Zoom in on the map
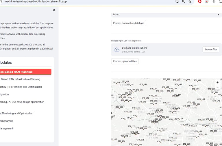Image resolution: width=222 pixels, height=146 pixels. [x=217, y=83]
